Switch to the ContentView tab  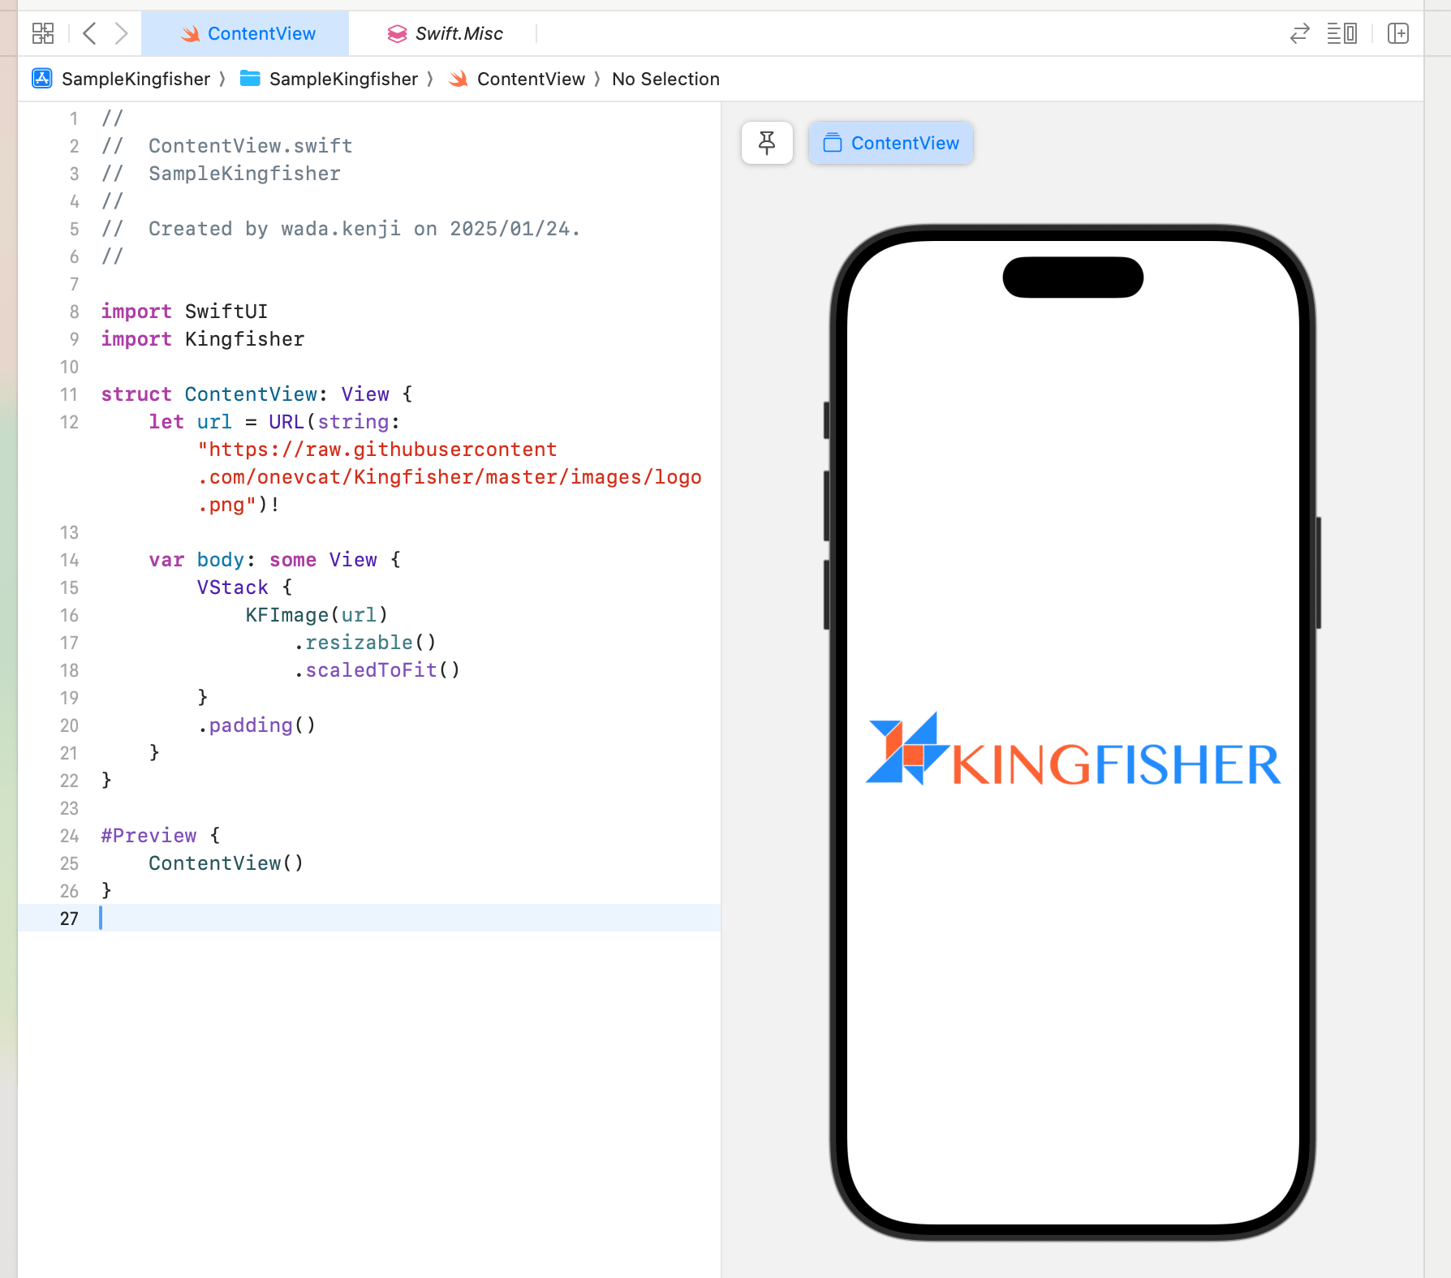click(x=245, y=33)
